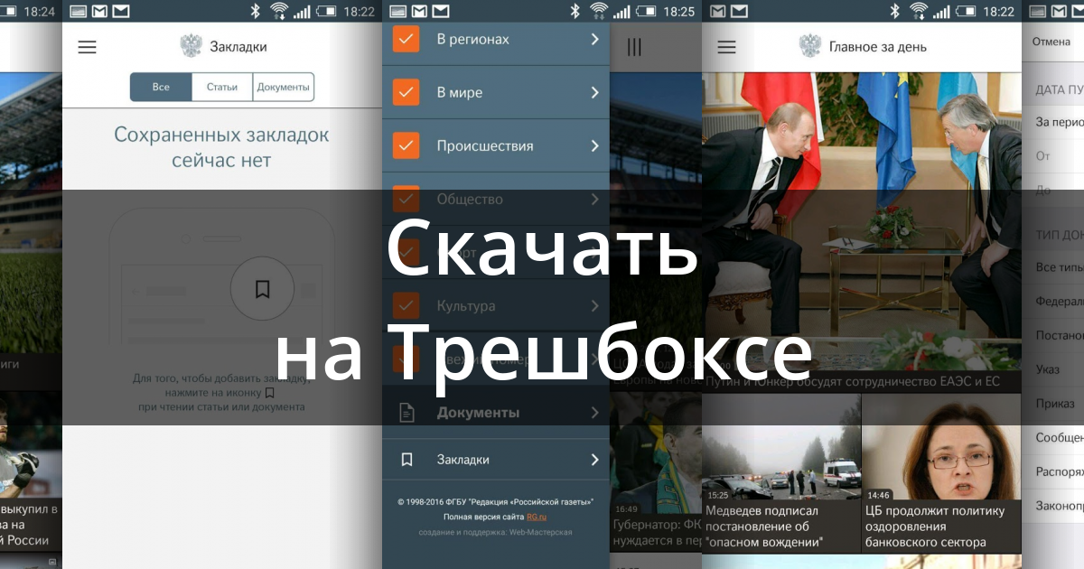Tap the document page icon beside Документы
This screenshot has height=569, width=1084.
click(407, 413)
